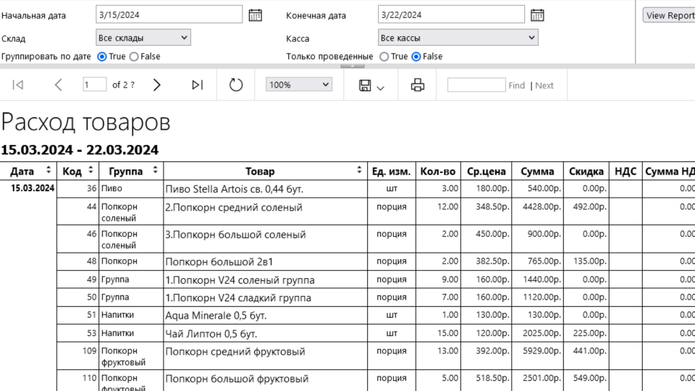Click the Find link
This screenshot has width=695, height=391.
(516, 85)
